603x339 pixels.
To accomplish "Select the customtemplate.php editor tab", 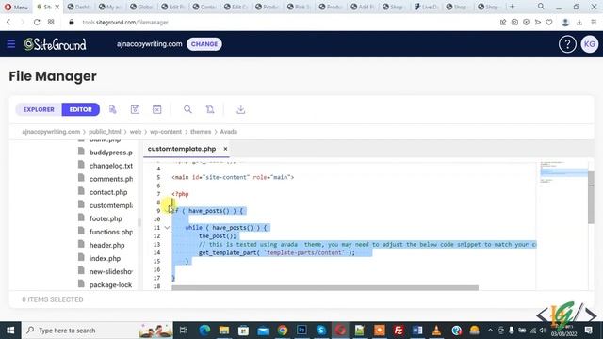I will (182, 149).
